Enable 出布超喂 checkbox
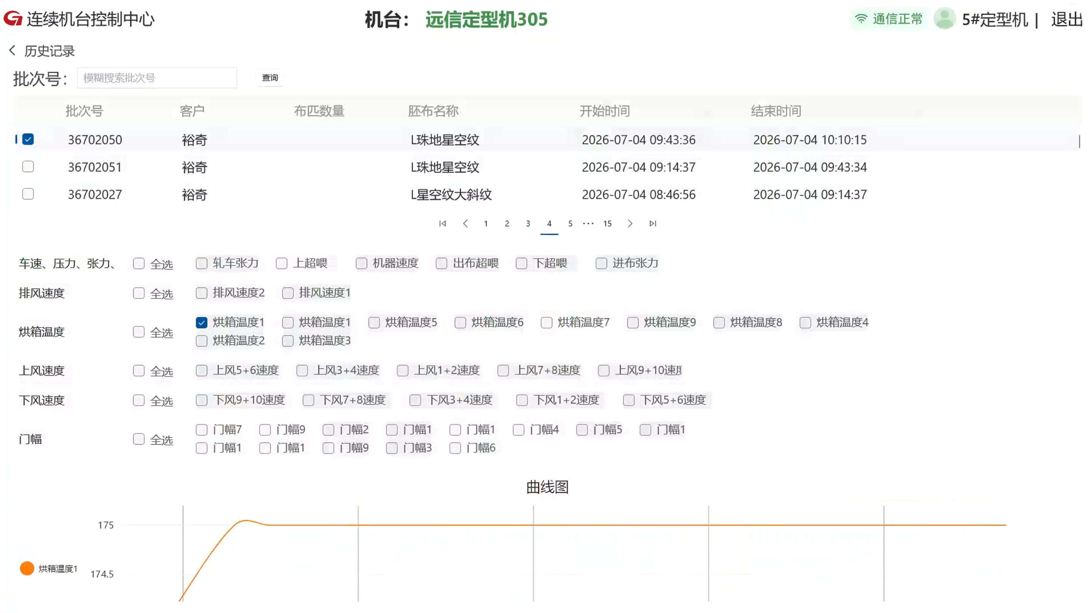The height and width of the screenshot is (613, 1090). click(442, 264)
